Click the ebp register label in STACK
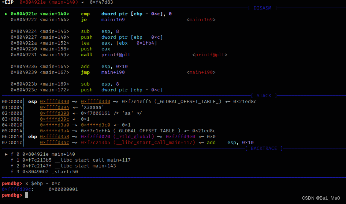Viewport: 346px width, 204px height. 33,137
